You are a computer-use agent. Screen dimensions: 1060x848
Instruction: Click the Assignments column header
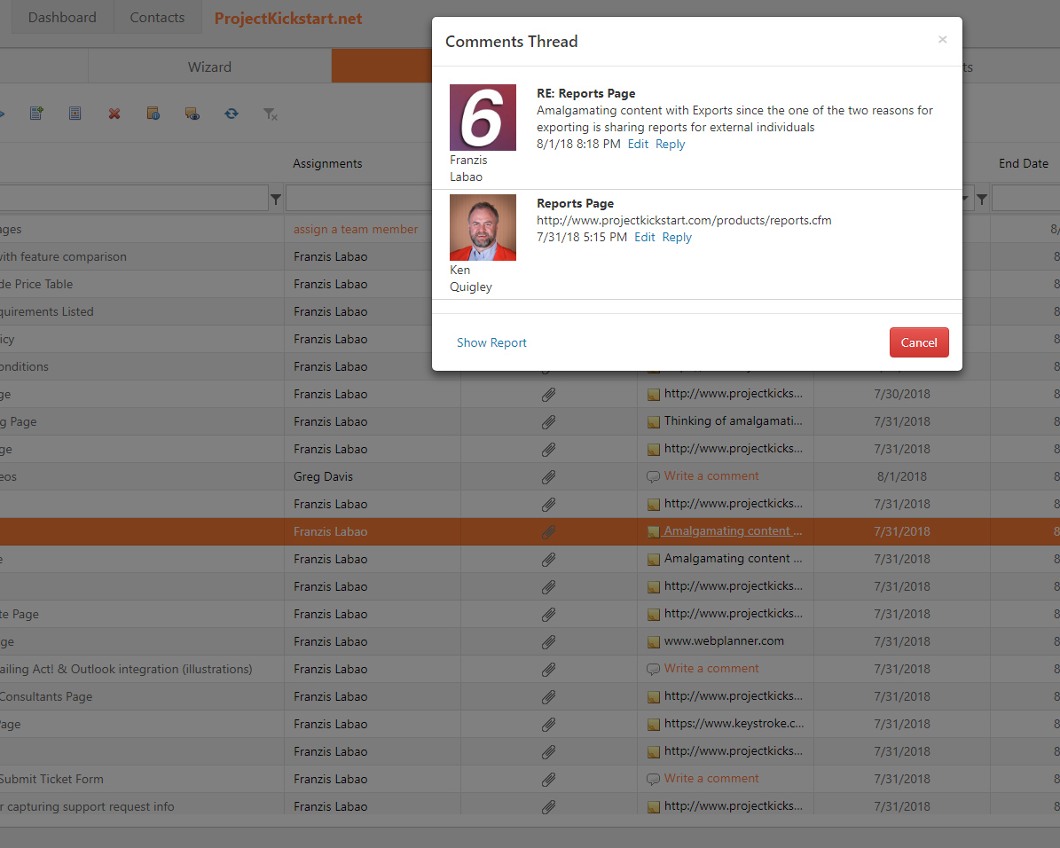coord(327,163)
